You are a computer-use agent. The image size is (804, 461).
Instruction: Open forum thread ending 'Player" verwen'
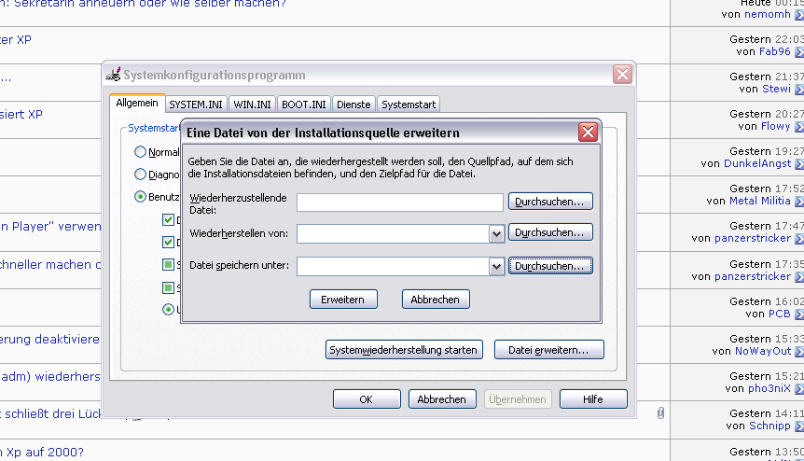tap(50, 227)
